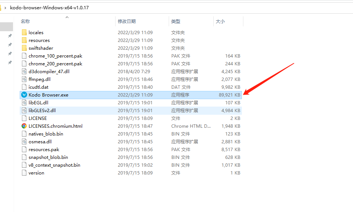Screen dimensions: 353x212
Task: Select the swiftshader folder icon
Action: pos(24,48)
